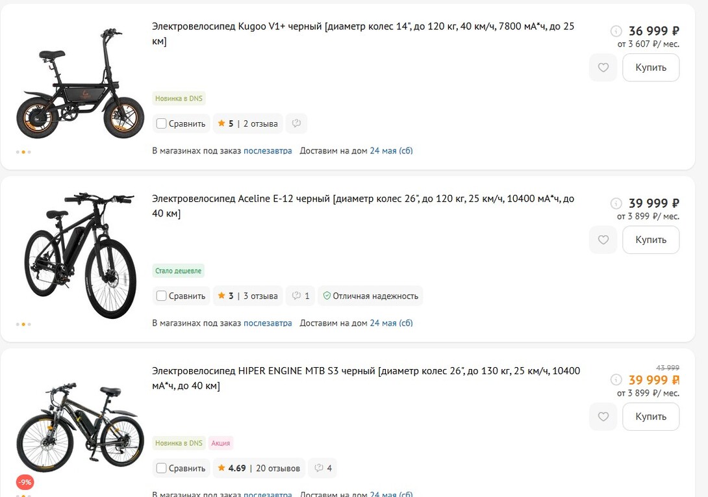This screenshot has height=497, width=708.
Task: Add Kugoo V1+ to favorites (heart icon)
Action: (x=603, y=68)
